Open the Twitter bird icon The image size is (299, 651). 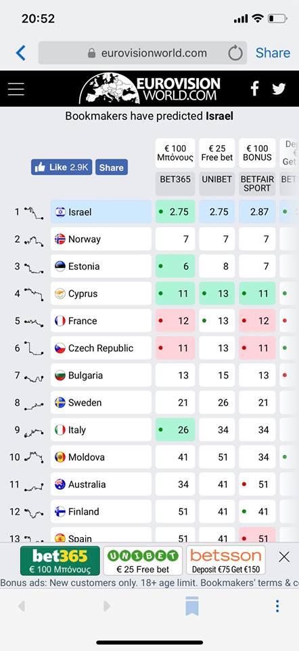pyautogui.click(x=279, y=89)
